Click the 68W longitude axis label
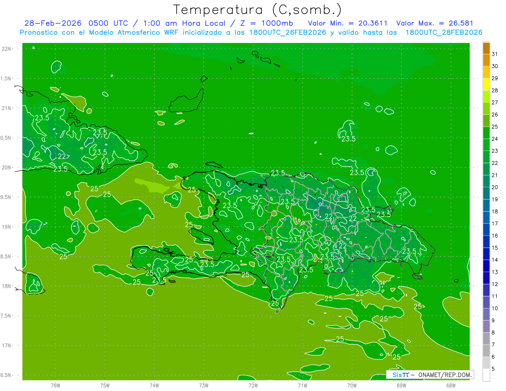506x391 pixels. click(x=451, y=385)
